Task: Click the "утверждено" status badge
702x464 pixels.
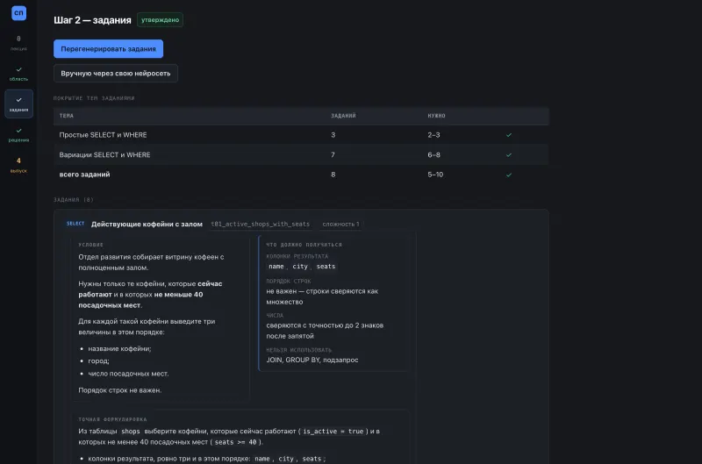Action: (160, 19)
